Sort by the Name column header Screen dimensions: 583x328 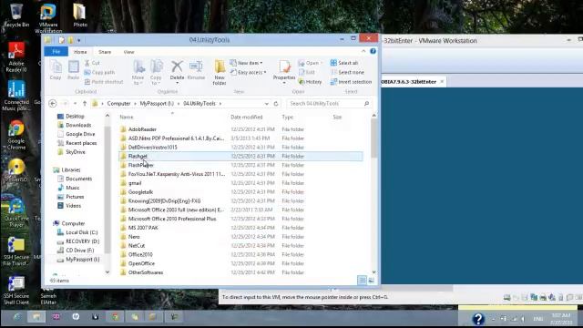pos(127,118)
